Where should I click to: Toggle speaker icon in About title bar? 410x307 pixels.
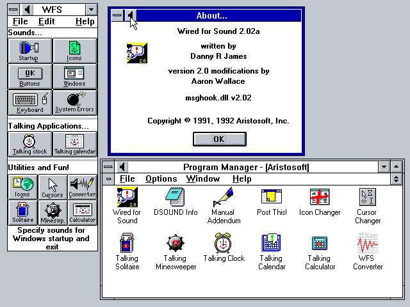[x=130, y=15]
